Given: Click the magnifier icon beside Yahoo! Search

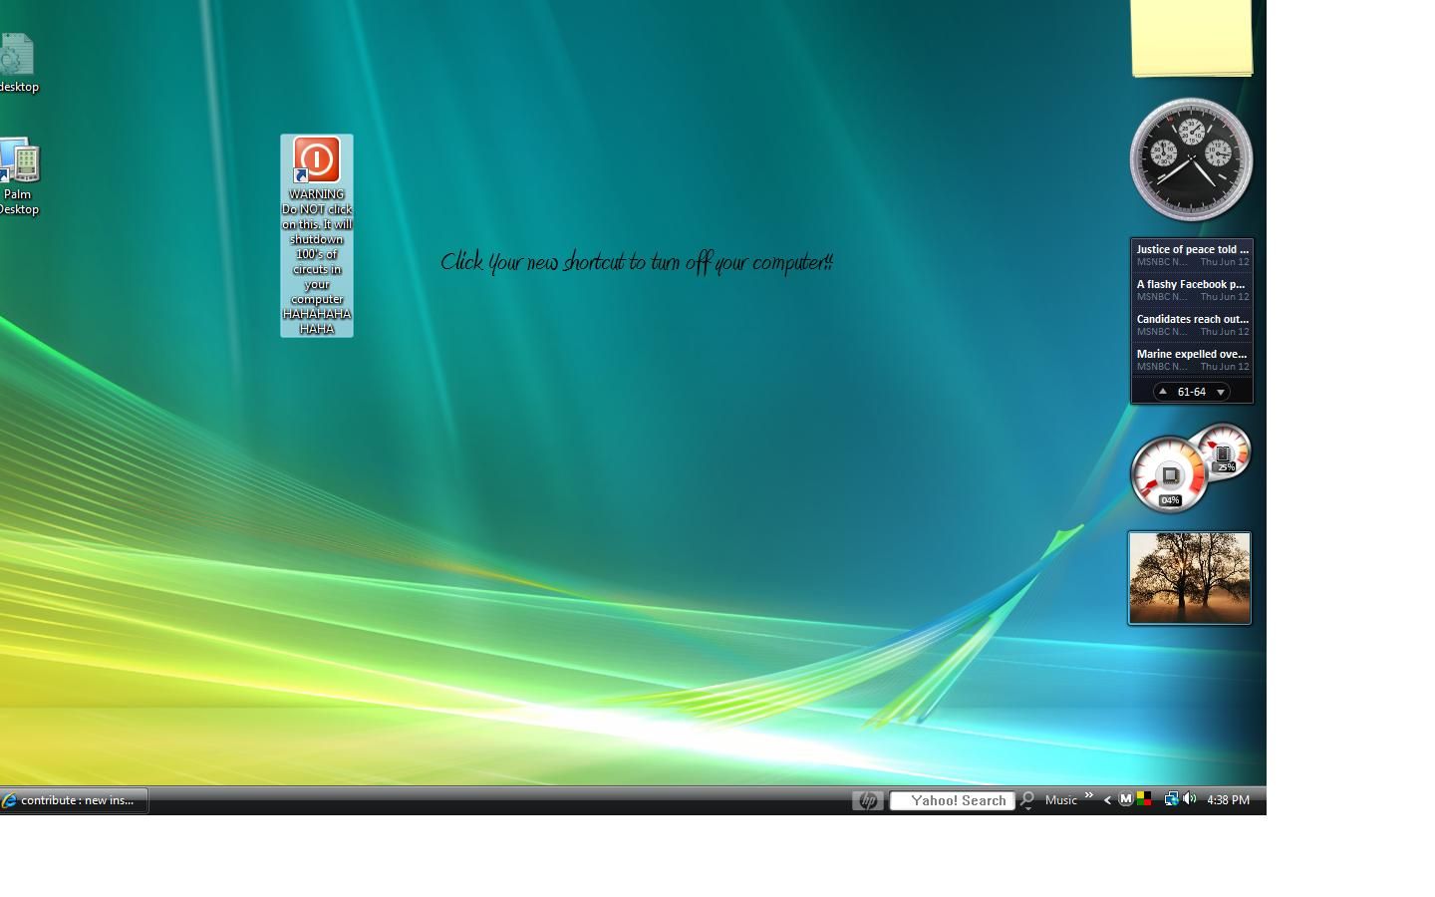Looking at the screenshot, I should 1028,799.
